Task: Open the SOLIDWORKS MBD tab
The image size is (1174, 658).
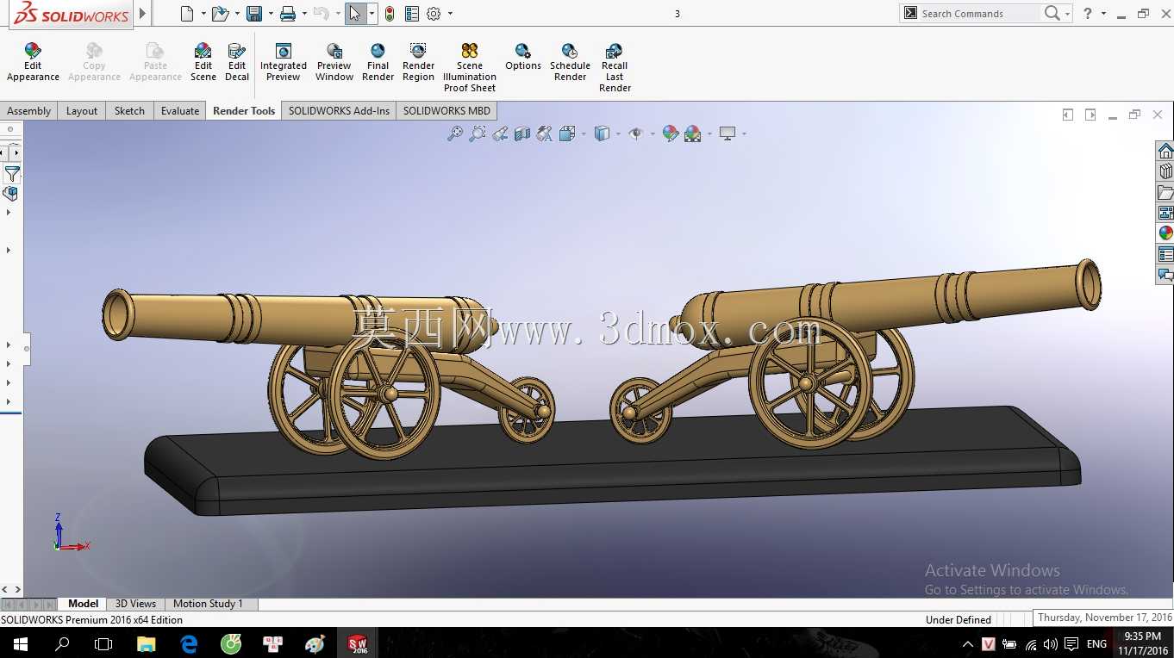Action: [x=446, y=111]
